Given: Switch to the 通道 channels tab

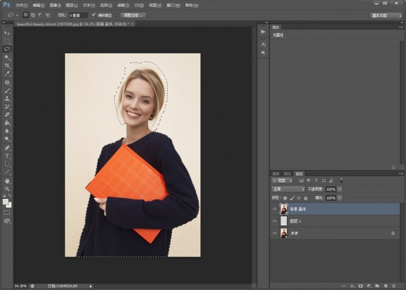Looking at the screenshot, I should click(x=276, y=174).
